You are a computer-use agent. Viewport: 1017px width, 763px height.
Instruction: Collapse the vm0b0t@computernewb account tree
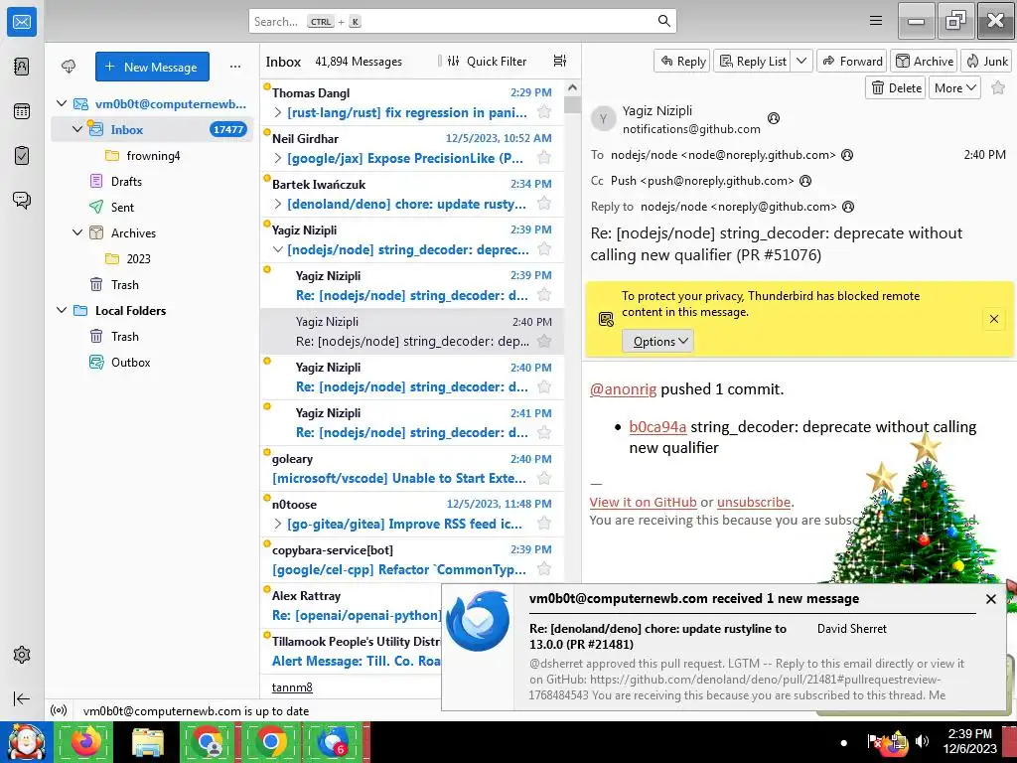point(62,103)
